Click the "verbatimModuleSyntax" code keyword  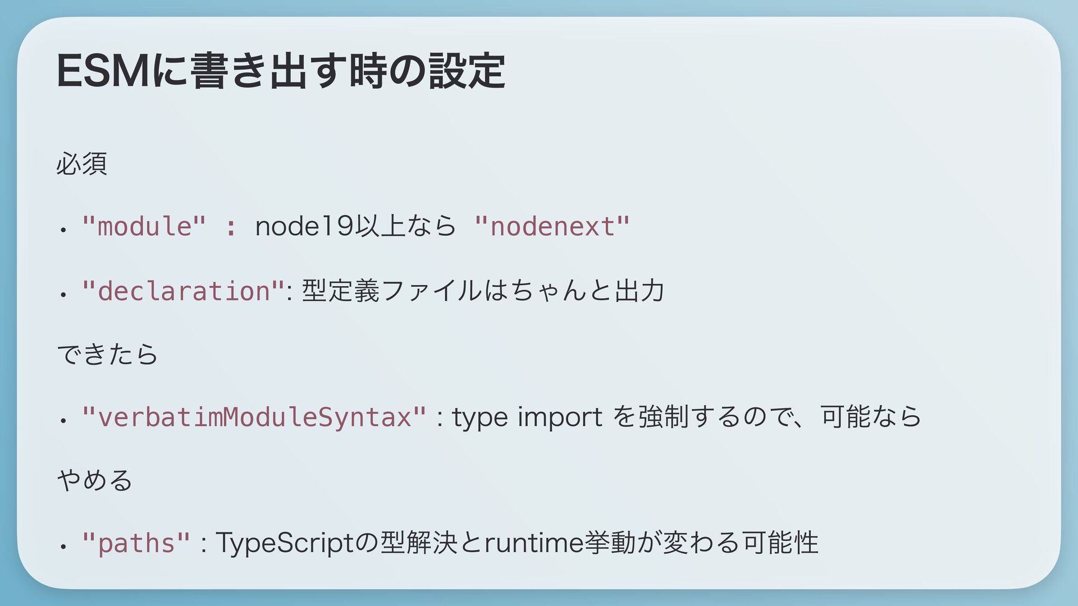[x=254, y=417]
